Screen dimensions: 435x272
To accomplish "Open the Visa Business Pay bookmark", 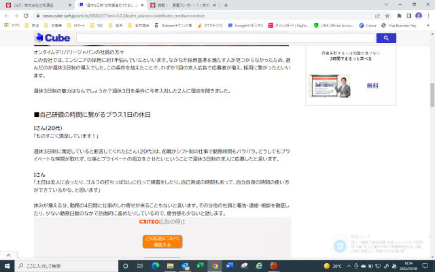I will click(399, 26).
